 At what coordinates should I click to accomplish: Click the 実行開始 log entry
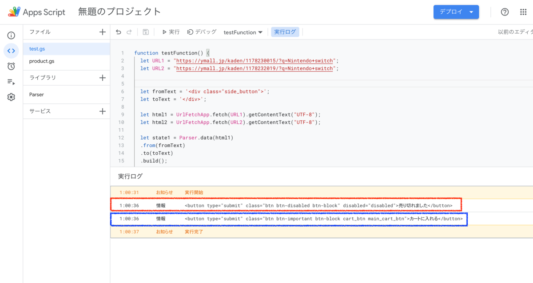point(322,193)
